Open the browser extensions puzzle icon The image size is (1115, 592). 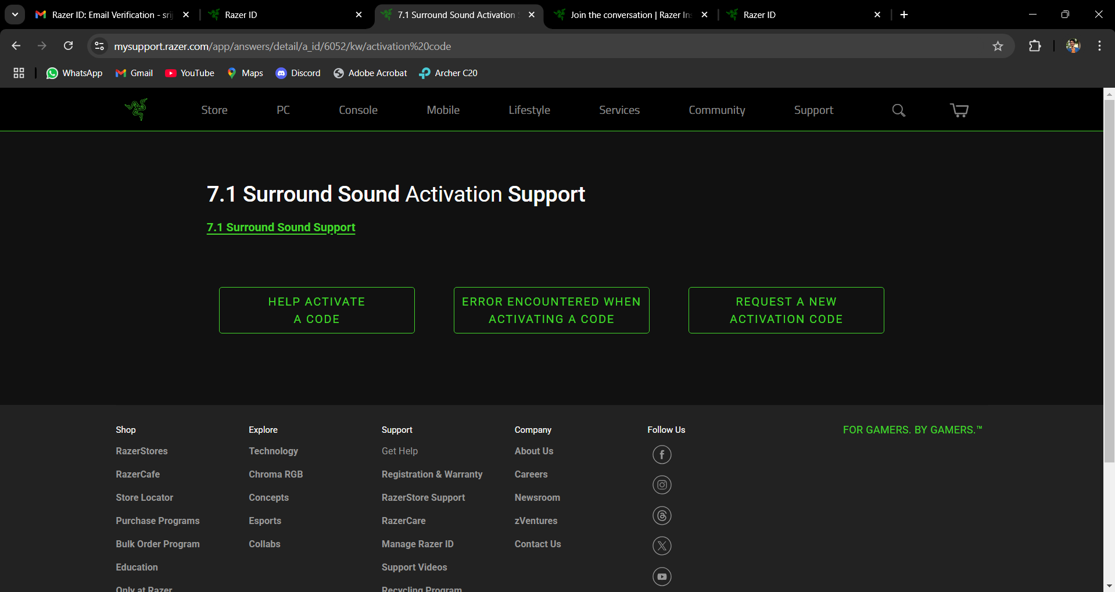pos(1035,46)
